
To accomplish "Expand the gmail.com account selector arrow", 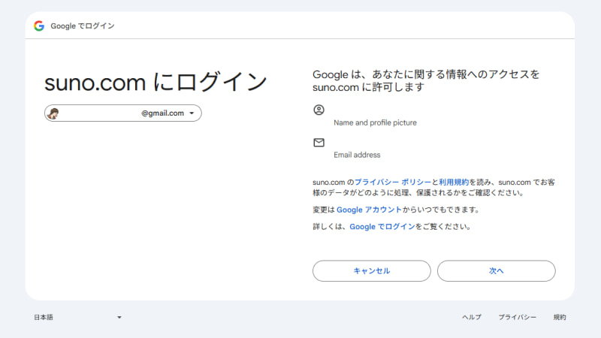I will 192,113.
